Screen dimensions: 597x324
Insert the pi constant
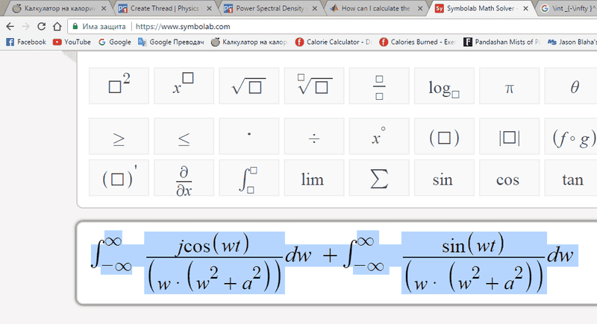[x=509, y=86]
